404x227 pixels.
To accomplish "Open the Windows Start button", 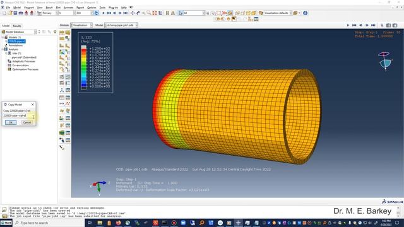I will click(6, 223).
